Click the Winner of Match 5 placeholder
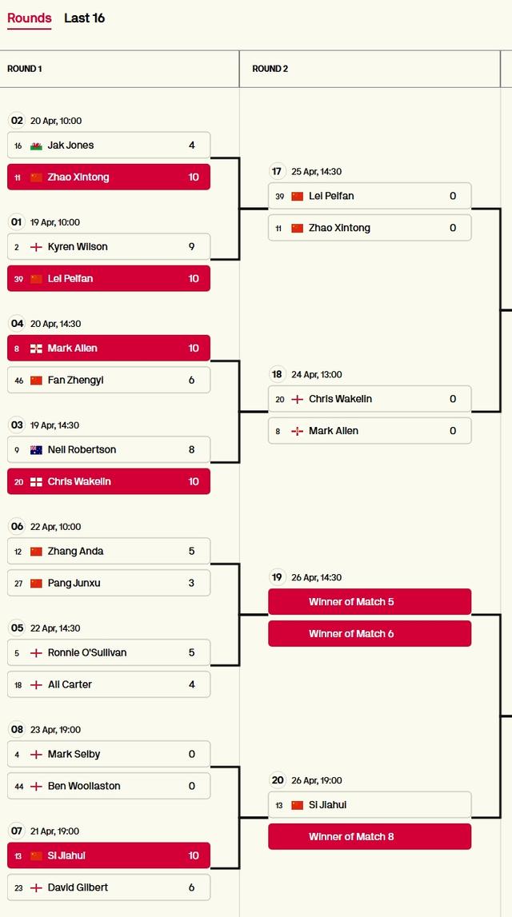 point(370,602)
